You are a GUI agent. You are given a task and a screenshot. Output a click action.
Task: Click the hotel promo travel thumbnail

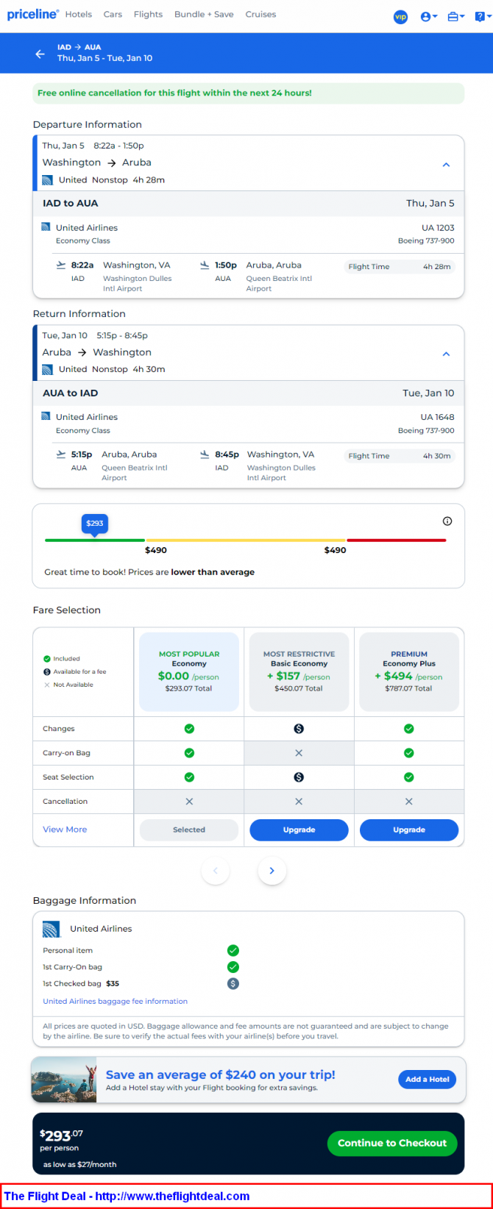click(x=64, y=1080)
